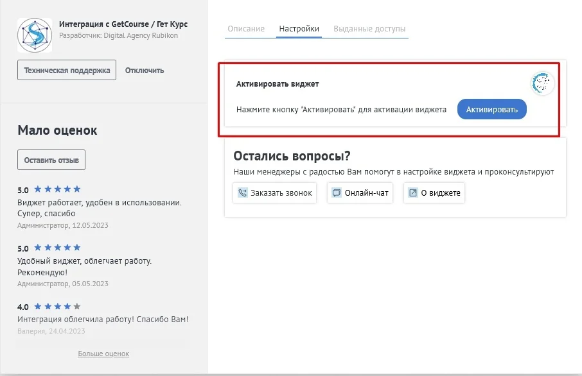This screenshot has height=376, width=582.
Task: Click the chat bubble icon on Онлайн-чат
Action: 336,192
